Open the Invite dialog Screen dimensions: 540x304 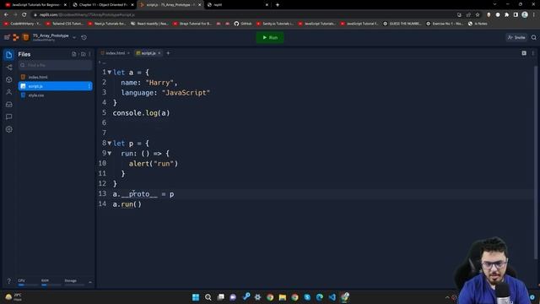coord(516,37)
